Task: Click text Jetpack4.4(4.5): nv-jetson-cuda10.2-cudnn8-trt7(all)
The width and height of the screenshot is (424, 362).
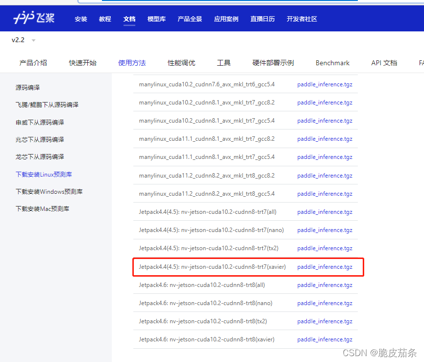Action: coord(208,212)
